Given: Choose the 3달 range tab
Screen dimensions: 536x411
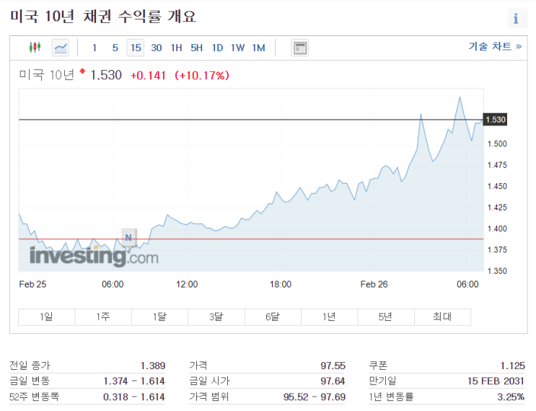Looking at the screenshot, I should coord(216,317).
